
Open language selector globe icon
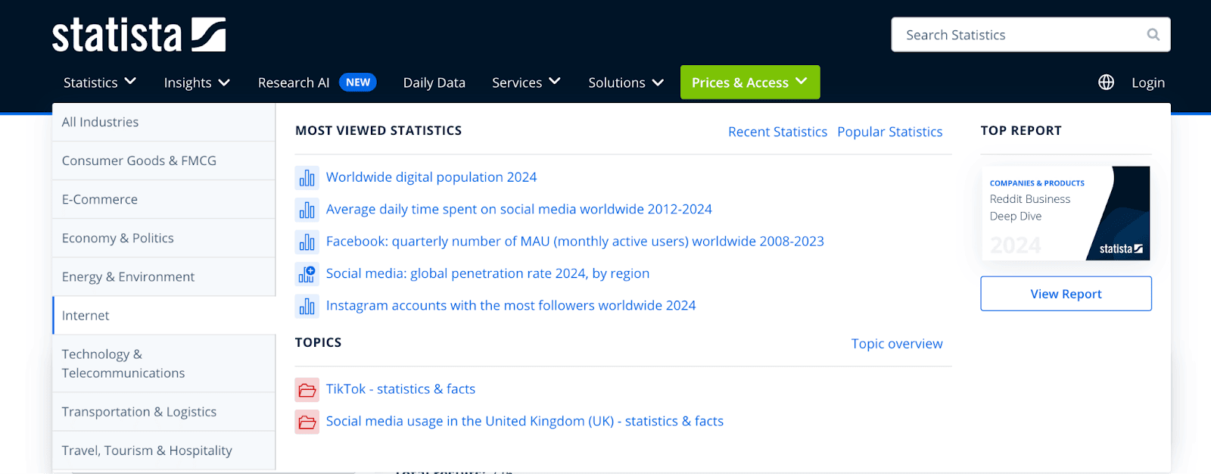point(1106,83)
